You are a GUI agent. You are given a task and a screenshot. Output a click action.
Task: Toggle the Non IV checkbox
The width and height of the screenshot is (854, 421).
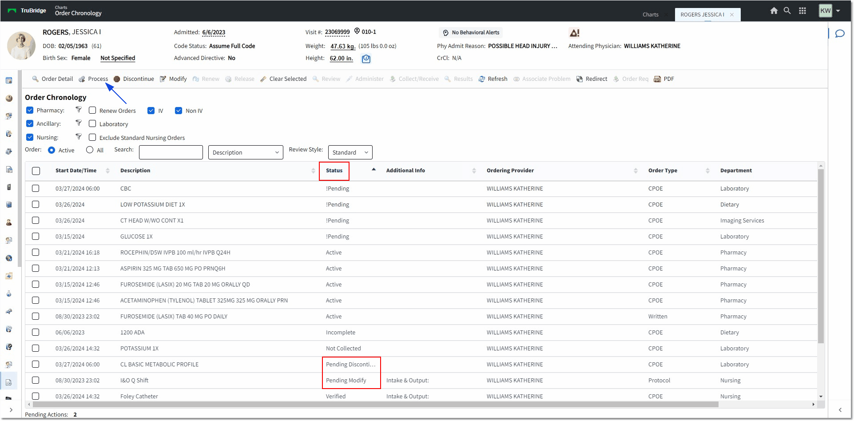179,111
